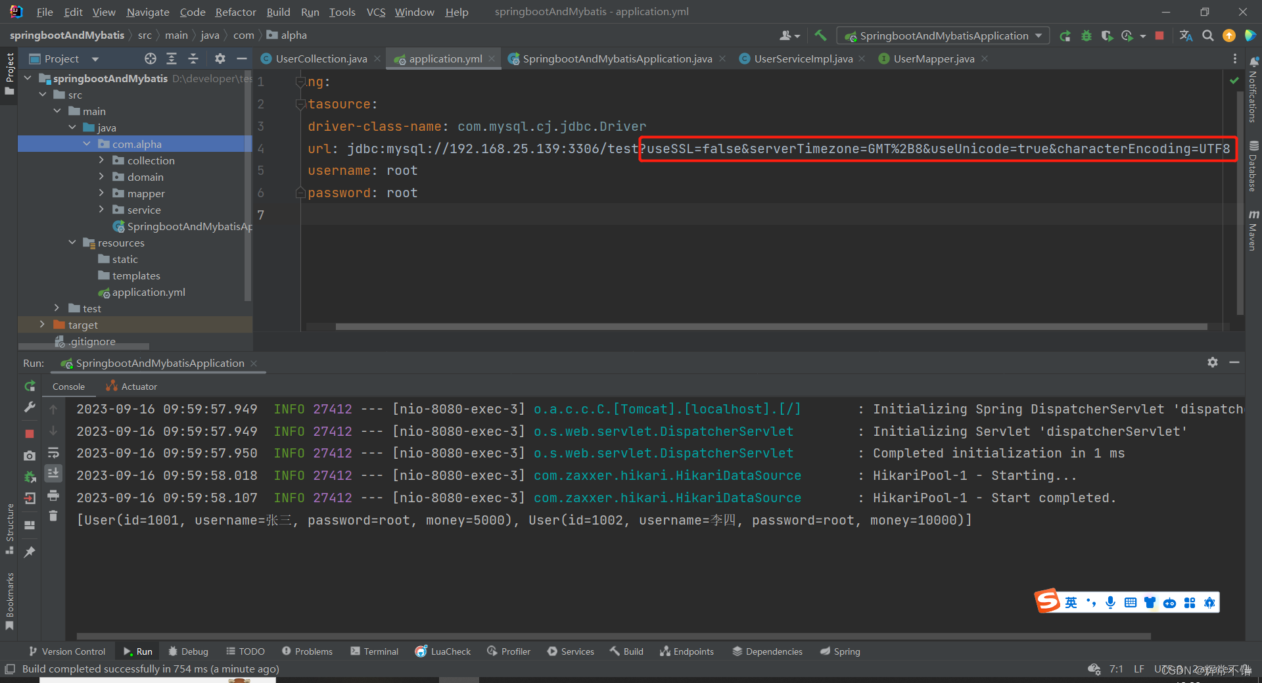Viewport: 1262px width, 683px height.
Task: Rerun the application from the Run panel
Action: [x=30, y=387]
